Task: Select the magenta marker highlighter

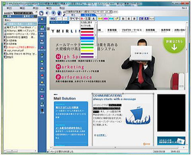Action: [106, 19]
